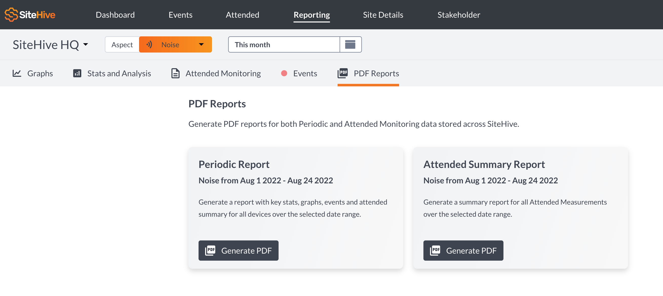Click the SiteHive logo
663x296 pixels.
[x=30, y=15]
